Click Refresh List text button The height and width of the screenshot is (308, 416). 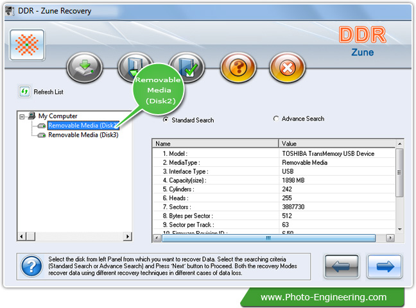tap(48, 92)
